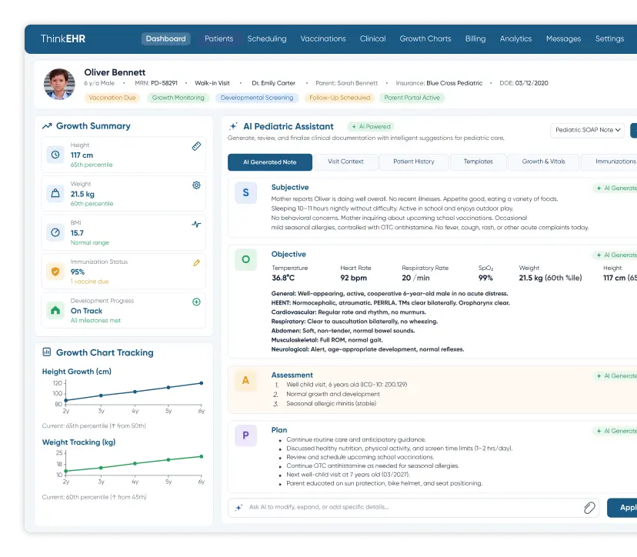The width and height of the screenshot is (637, 557).
Task: Click the Developmental Screening tag
Action: point(257,98)
